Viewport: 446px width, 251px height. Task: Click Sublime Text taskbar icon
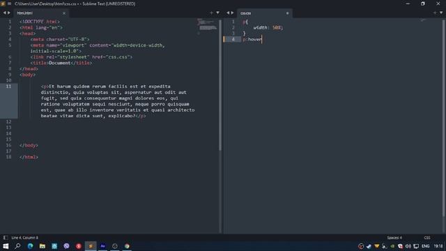click(91, 246)
